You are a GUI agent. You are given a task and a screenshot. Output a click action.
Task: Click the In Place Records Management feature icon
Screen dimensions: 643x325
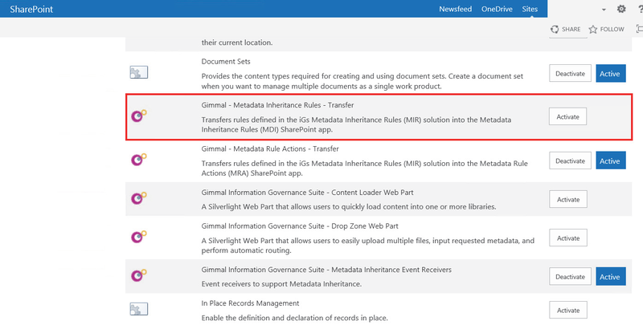coord(139,310)
